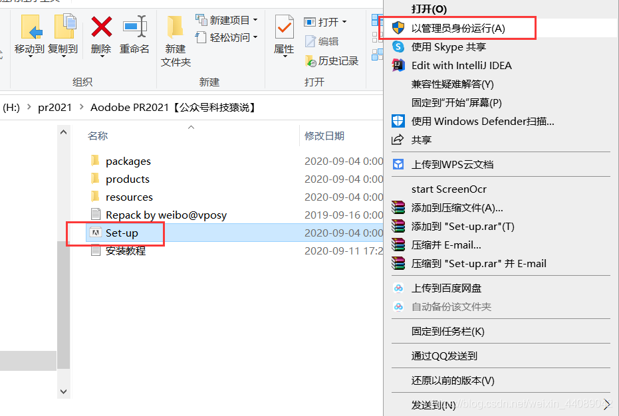This screenshot has width=619, height=416.
Task: Open the Properties checkmark icon
Action: (285, 27)
